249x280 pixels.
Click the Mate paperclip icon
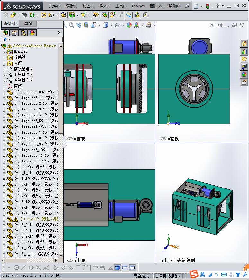[25, 15]
